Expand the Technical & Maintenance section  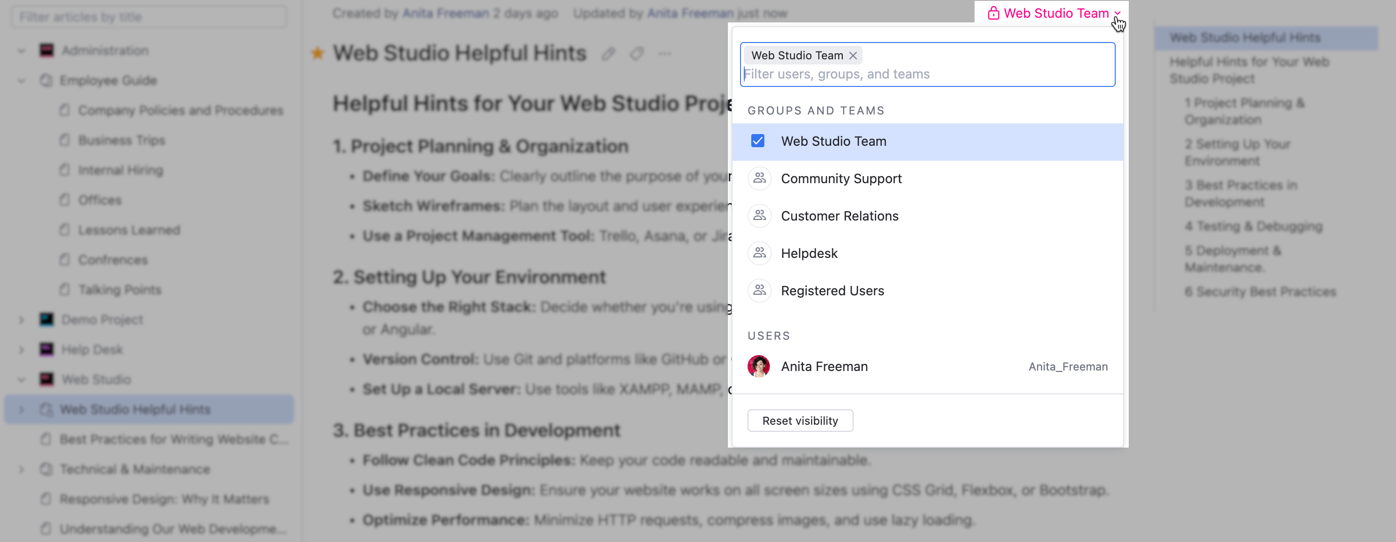(21, 469)
